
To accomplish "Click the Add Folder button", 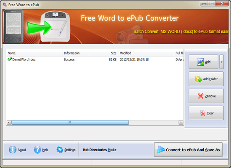I will click(x=206, y=79).
